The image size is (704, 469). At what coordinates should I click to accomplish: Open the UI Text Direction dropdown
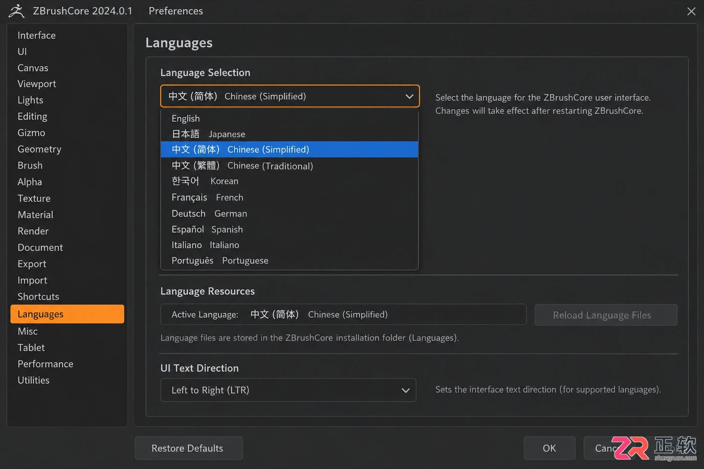coord(288,390)
